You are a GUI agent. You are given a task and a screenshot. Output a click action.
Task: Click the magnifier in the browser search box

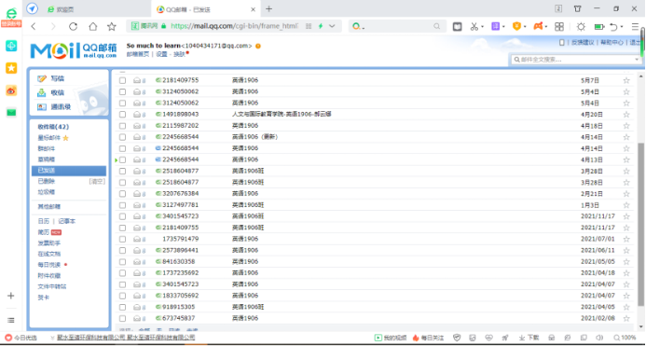[436, 26]
